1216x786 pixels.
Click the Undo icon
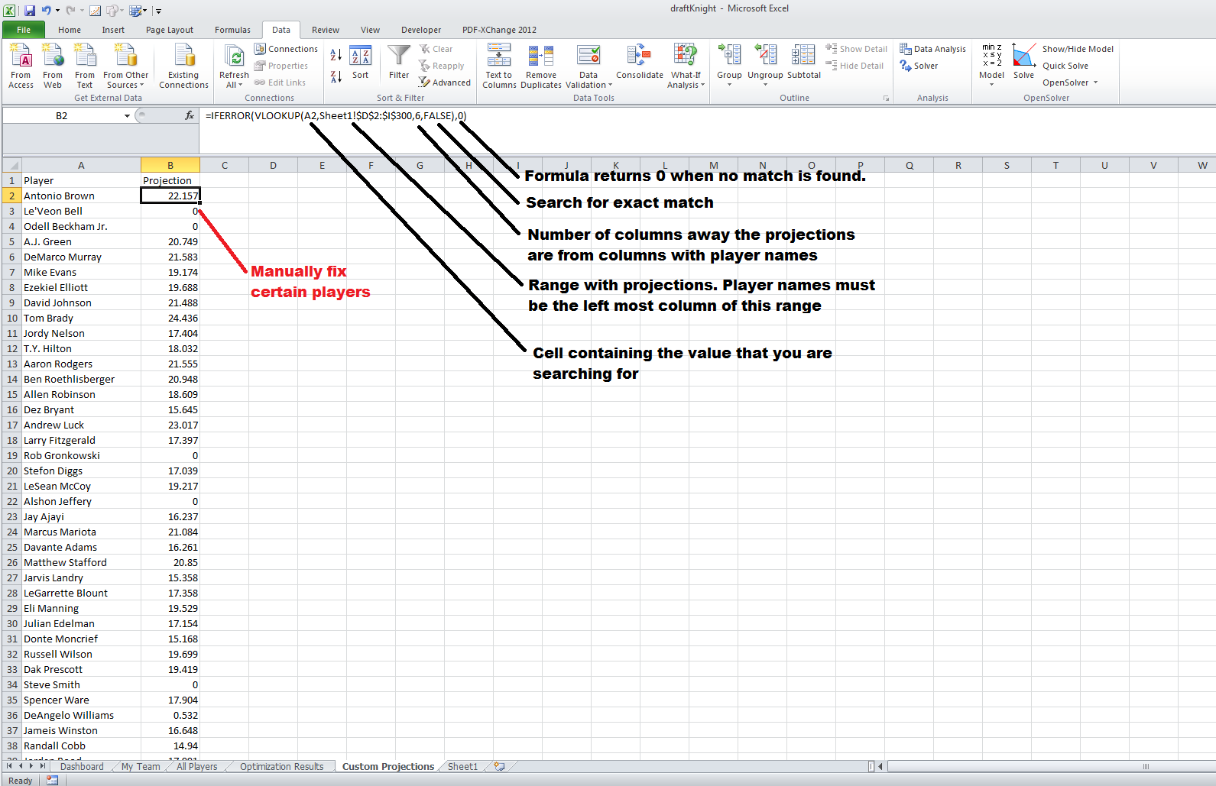(x=46, y=11)
